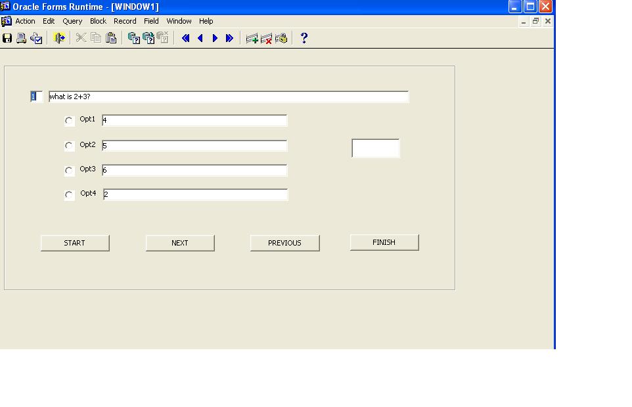This screenshot has height=407, width=632.
Task: Click the question text field 'what is 2+3?'
Action: point(229,96)
